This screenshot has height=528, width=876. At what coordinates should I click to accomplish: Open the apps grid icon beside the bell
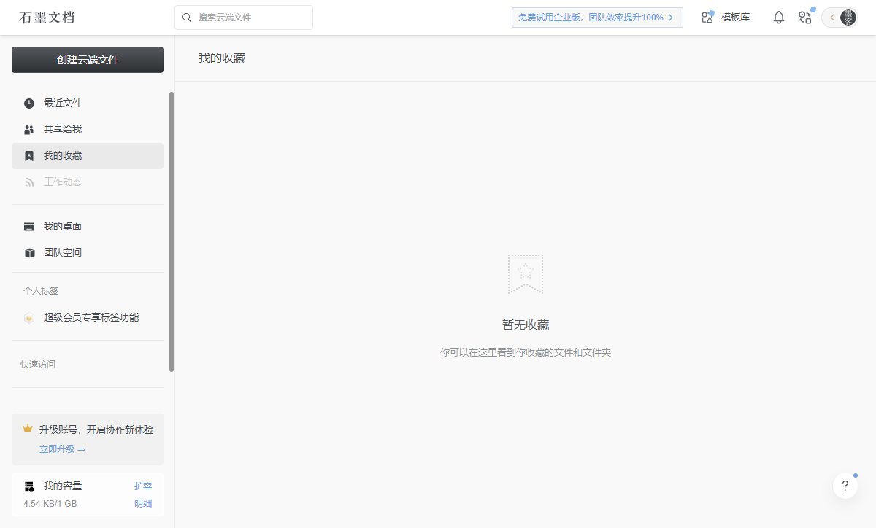click(x=805, y=18)
